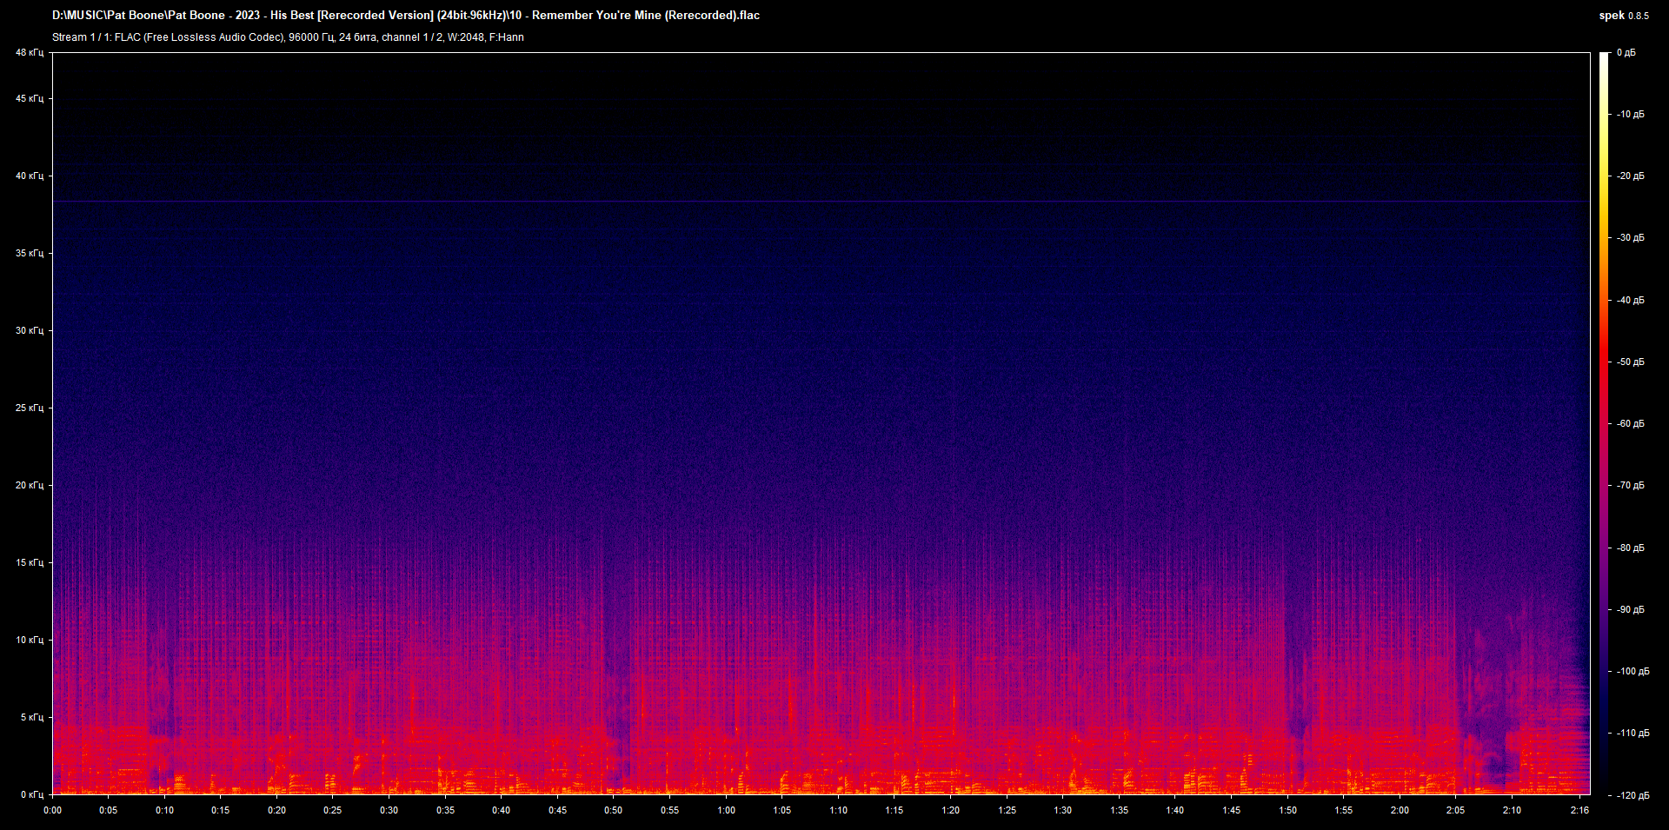1669x830 pixels.
Task: Select the 2:16 end time label
Action: click(x=1579, y=810)
